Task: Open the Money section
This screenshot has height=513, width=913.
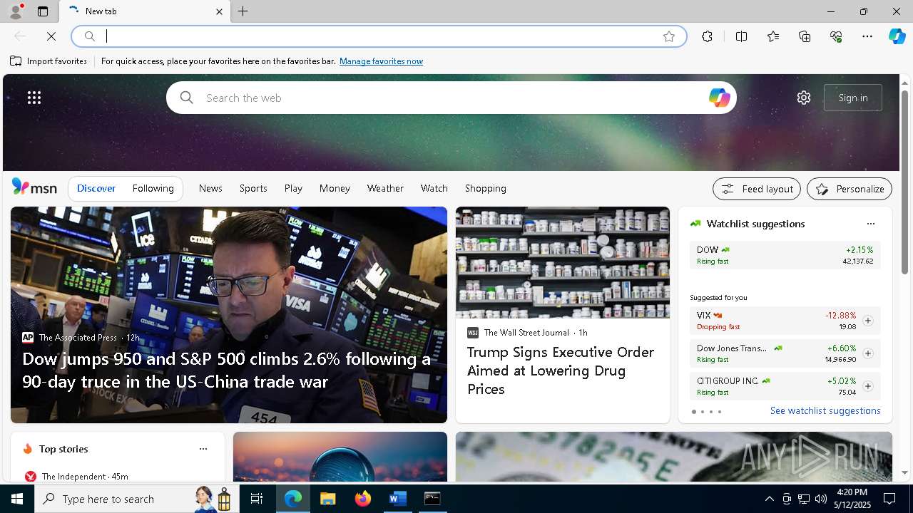Action: [335, 188]
